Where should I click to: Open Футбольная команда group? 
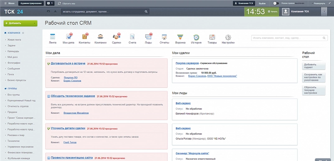18,158
